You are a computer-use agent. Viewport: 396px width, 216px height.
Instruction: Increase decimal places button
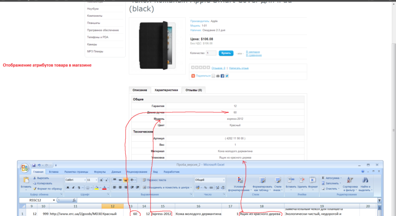click(x=217, y=188)
